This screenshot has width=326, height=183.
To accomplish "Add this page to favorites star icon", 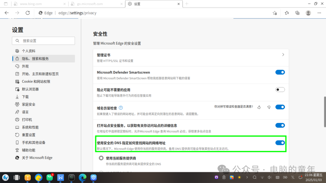I will click(275, 13).
